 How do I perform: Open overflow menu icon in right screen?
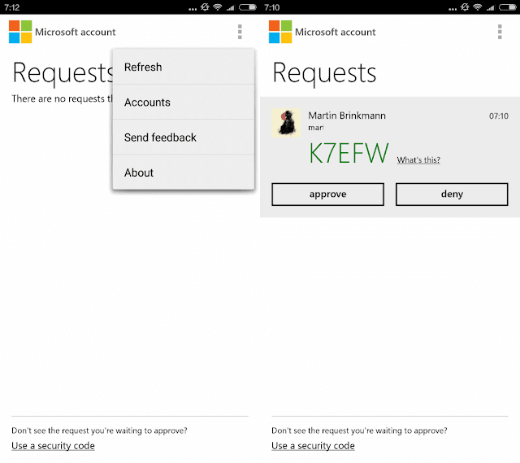point(500,32)
